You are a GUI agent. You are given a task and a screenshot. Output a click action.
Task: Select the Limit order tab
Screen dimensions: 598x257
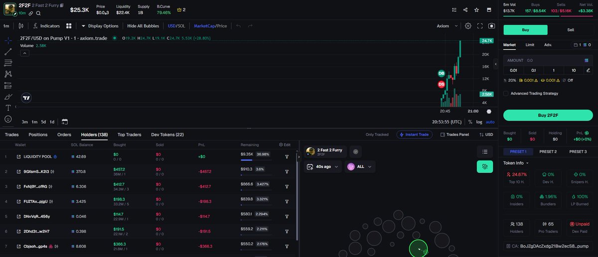tap(530, 45)
